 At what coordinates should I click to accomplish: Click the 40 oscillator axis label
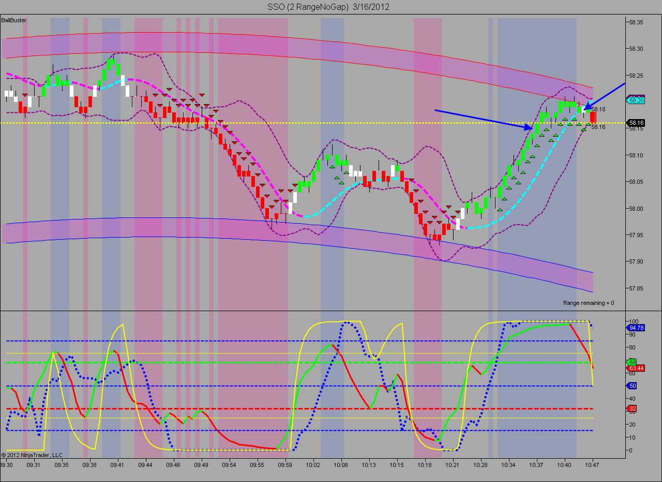[632, 399]
